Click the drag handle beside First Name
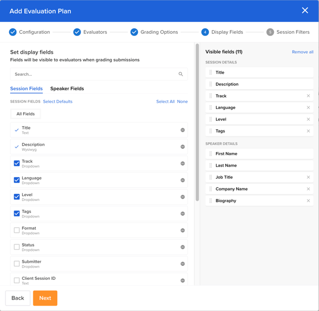 [x=211, y=154]
